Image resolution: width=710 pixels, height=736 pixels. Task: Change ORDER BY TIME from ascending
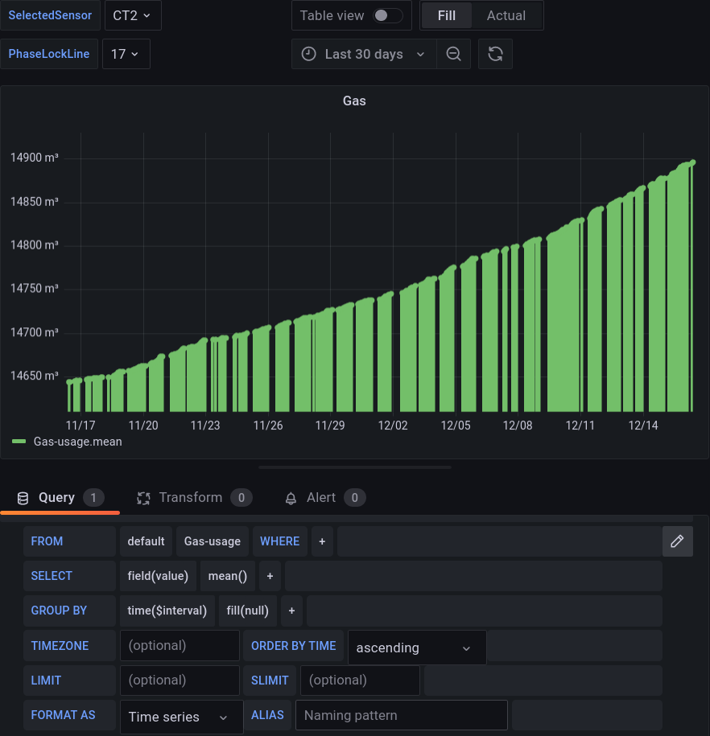(x=416, y=647)
